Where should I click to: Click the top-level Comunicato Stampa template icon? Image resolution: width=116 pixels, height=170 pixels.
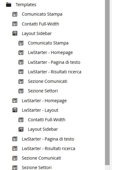[x=15, y=14]
